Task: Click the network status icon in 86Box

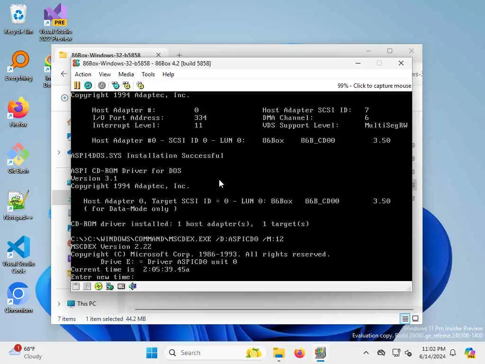Action: point(110,286)
